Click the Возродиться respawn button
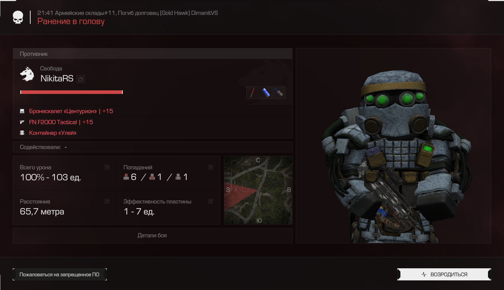 444,274
